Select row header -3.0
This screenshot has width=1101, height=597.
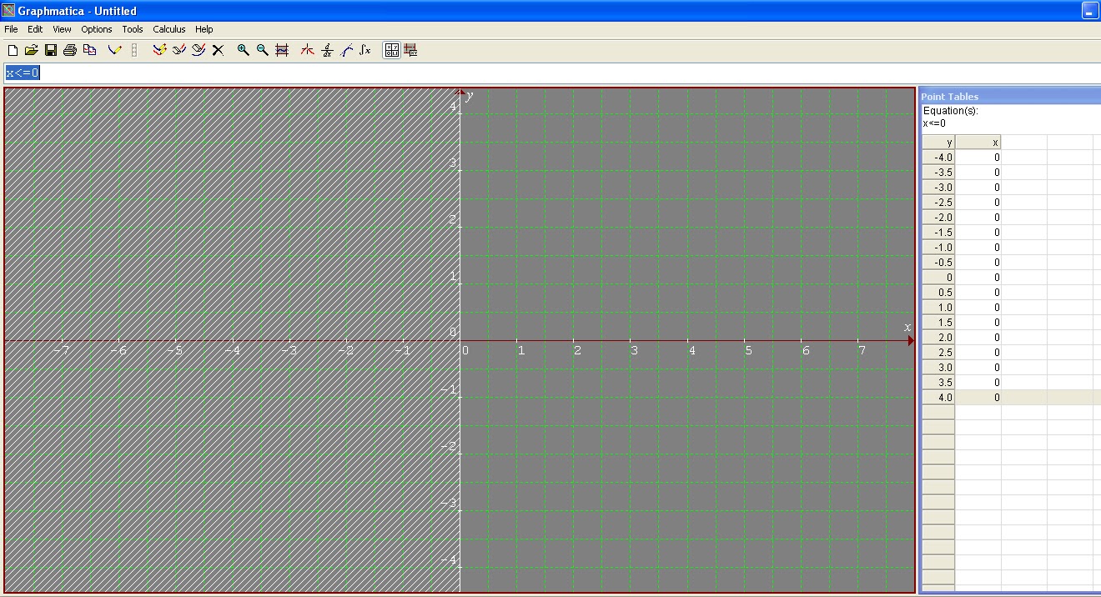click(938, 188)
